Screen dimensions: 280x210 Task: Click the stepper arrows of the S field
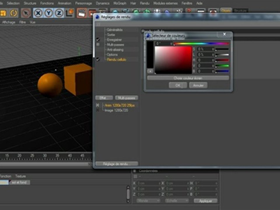(213, 49)
